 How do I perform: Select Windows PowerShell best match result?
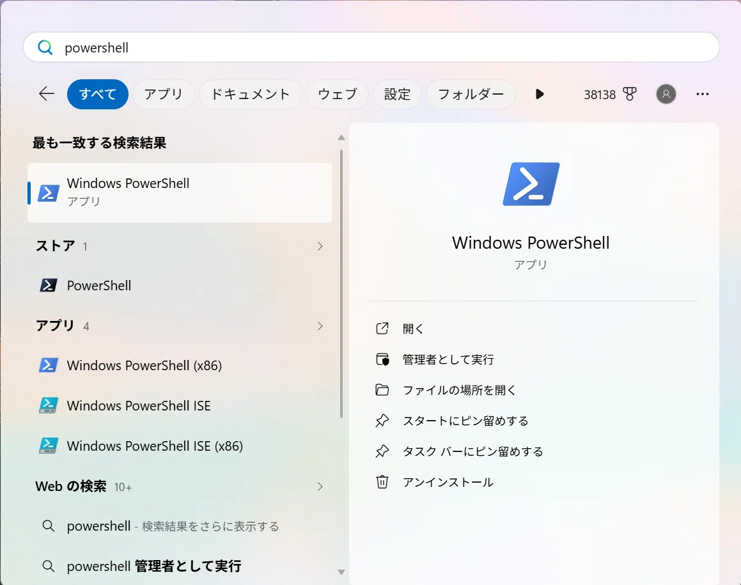click(180, 193)
